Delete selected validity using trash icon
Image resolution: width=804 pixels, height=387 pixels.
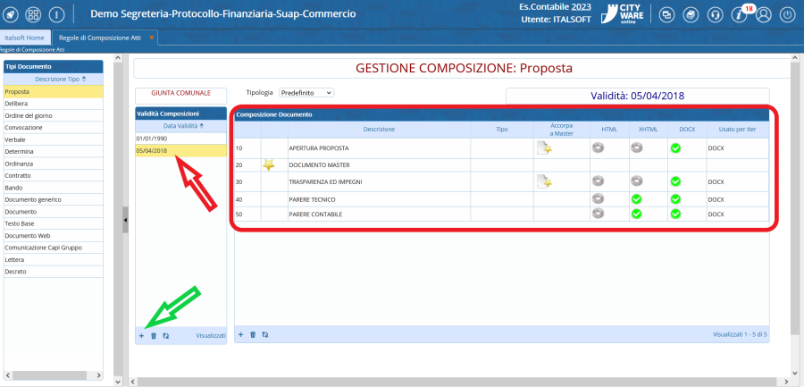click(153, 335)
